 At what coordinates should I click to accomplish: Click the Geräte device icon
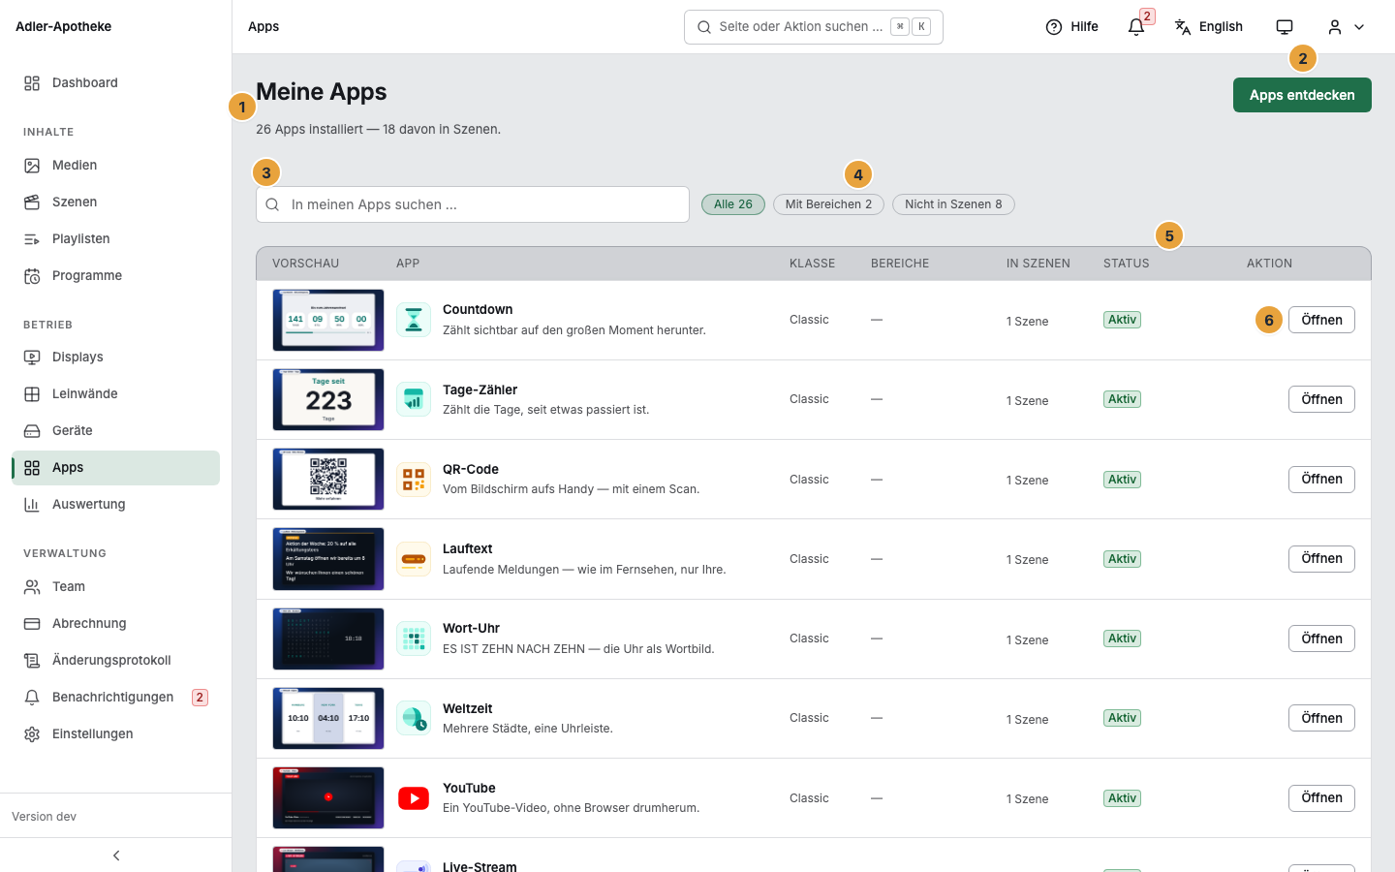point(32,431)
